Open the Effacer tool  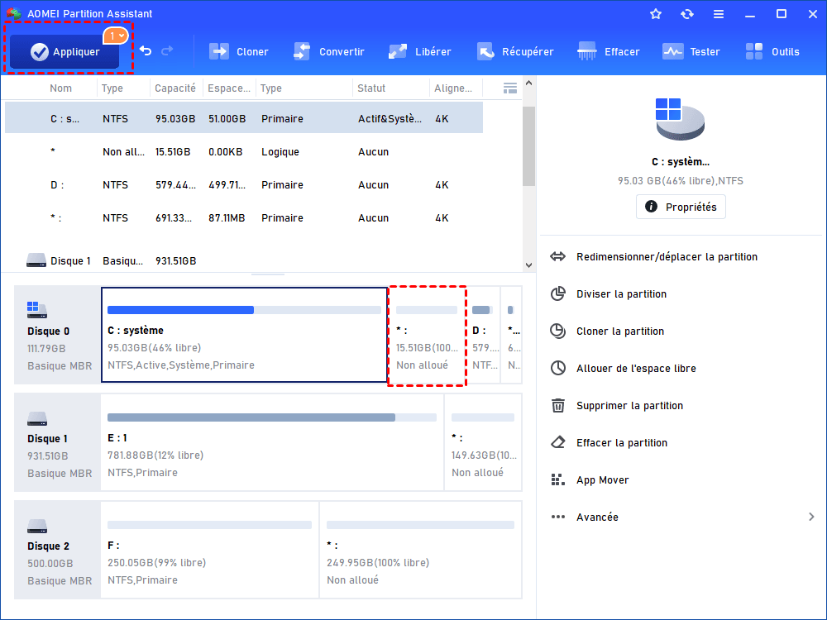point(608,51)
